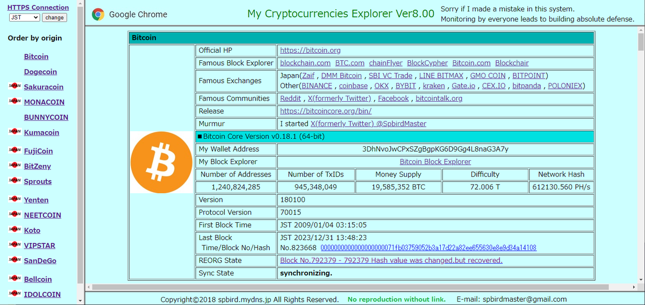This screenshot has width=645, height=305.
Task: Select Bitcoin in the sidebar list
Action: pos(36,56)
